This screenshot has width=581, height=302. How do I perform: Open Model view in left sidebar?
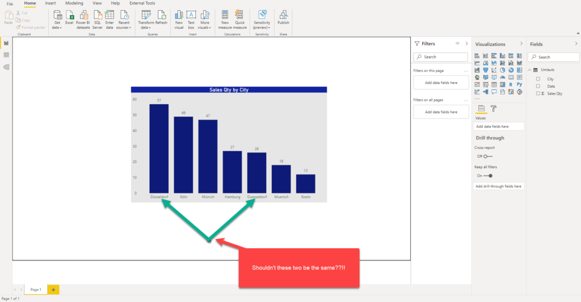[x=6, y=67]
